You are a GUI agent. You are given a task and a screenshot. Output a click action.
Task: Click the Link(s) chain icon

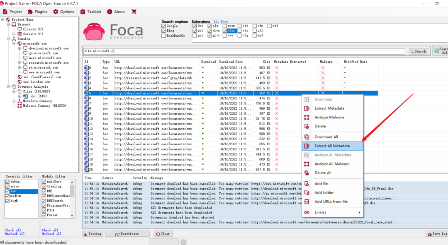pyautogui.click(x=307, y=212)
